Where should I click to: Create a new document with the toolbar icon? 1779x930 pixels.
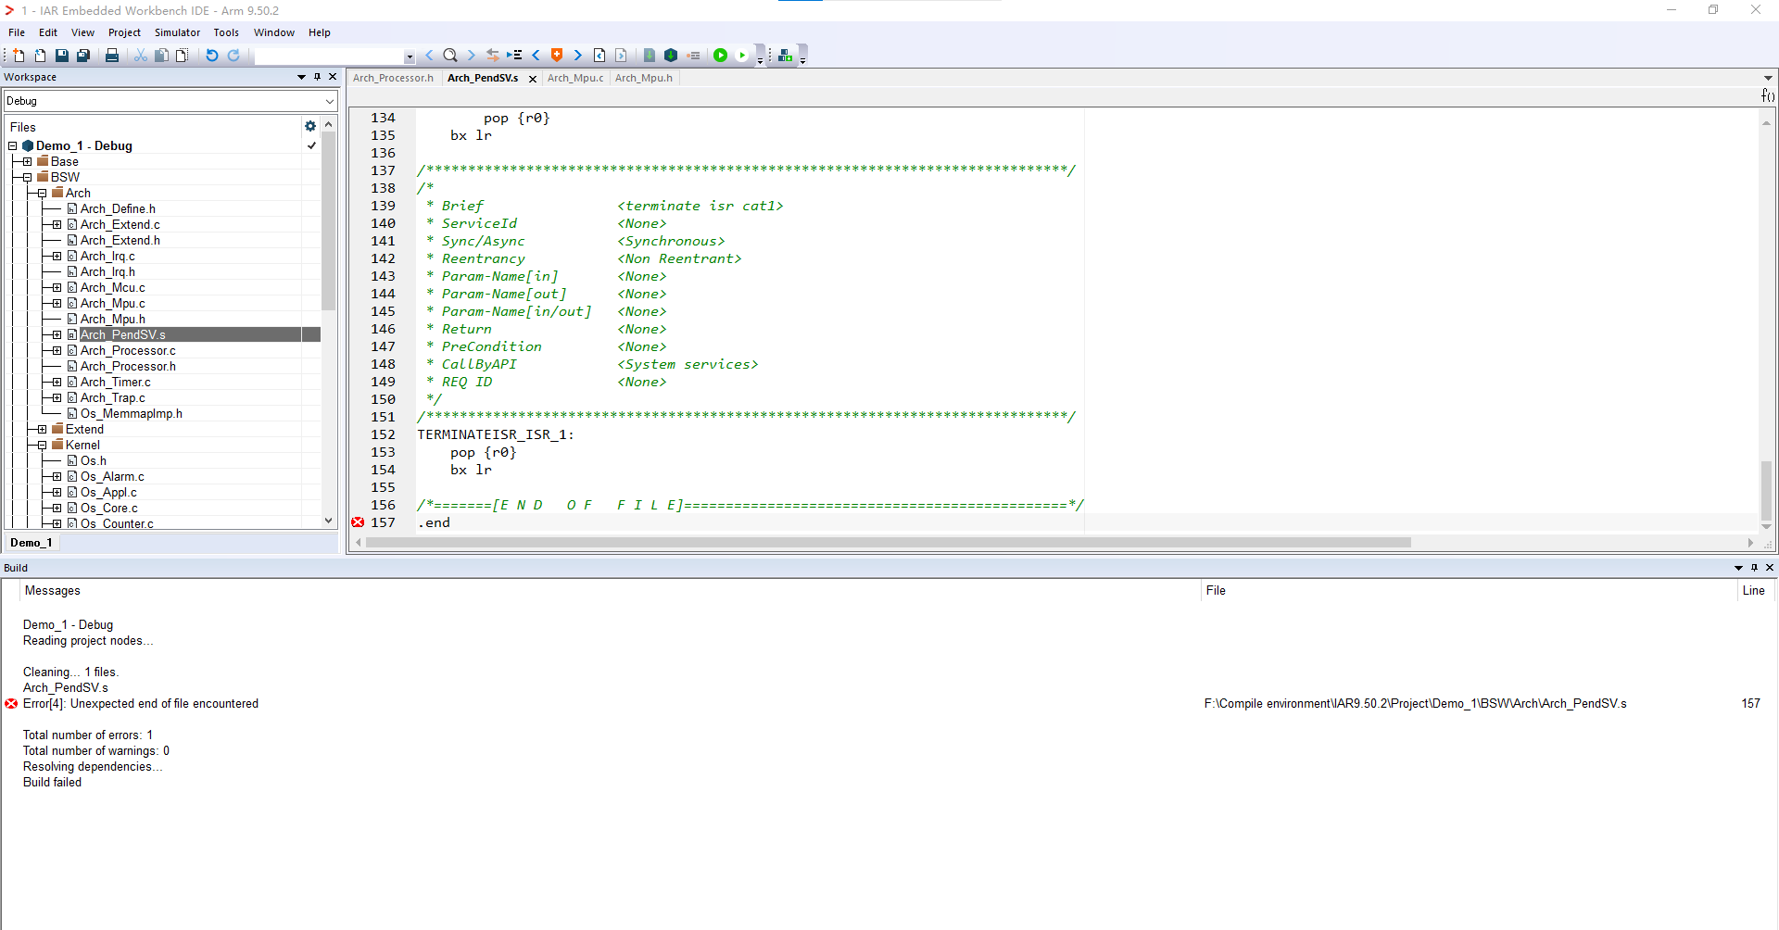point(19,56)
